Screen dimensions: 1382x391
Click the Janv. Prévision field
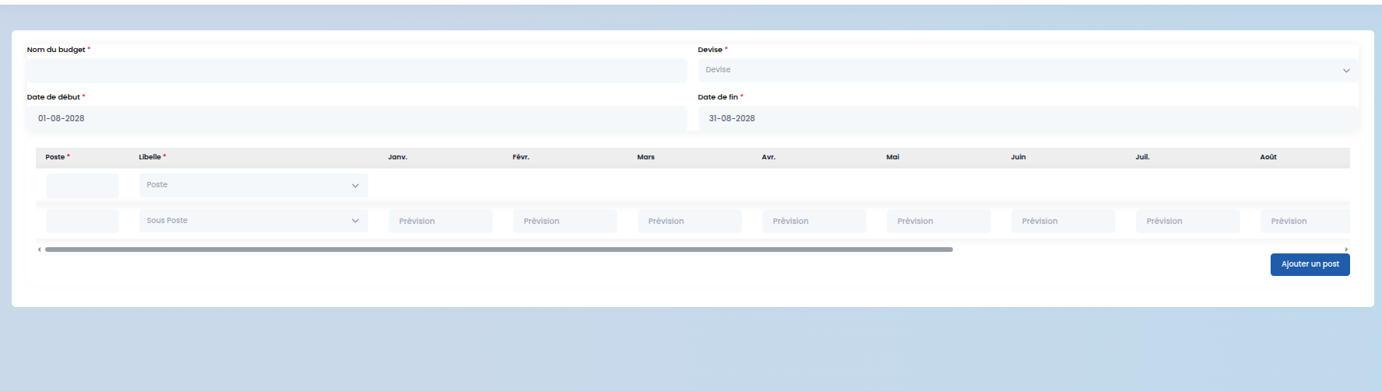(441, 221)
